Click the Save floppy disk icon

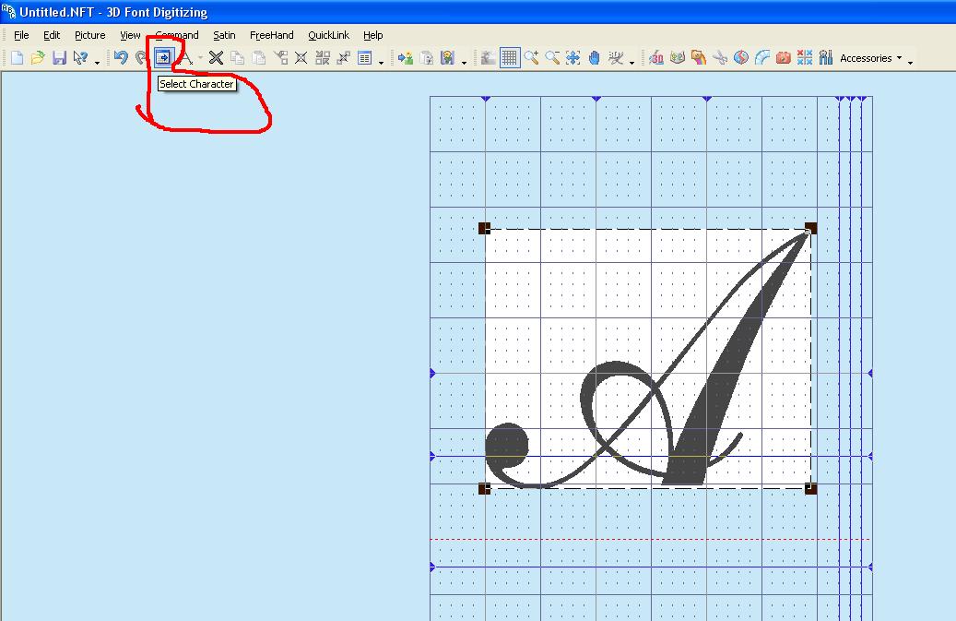pos(59,58)
